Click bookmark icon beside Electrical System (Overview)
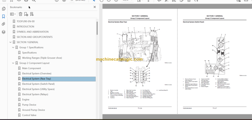Screen dimensions: 252x120 click(19, 73)
